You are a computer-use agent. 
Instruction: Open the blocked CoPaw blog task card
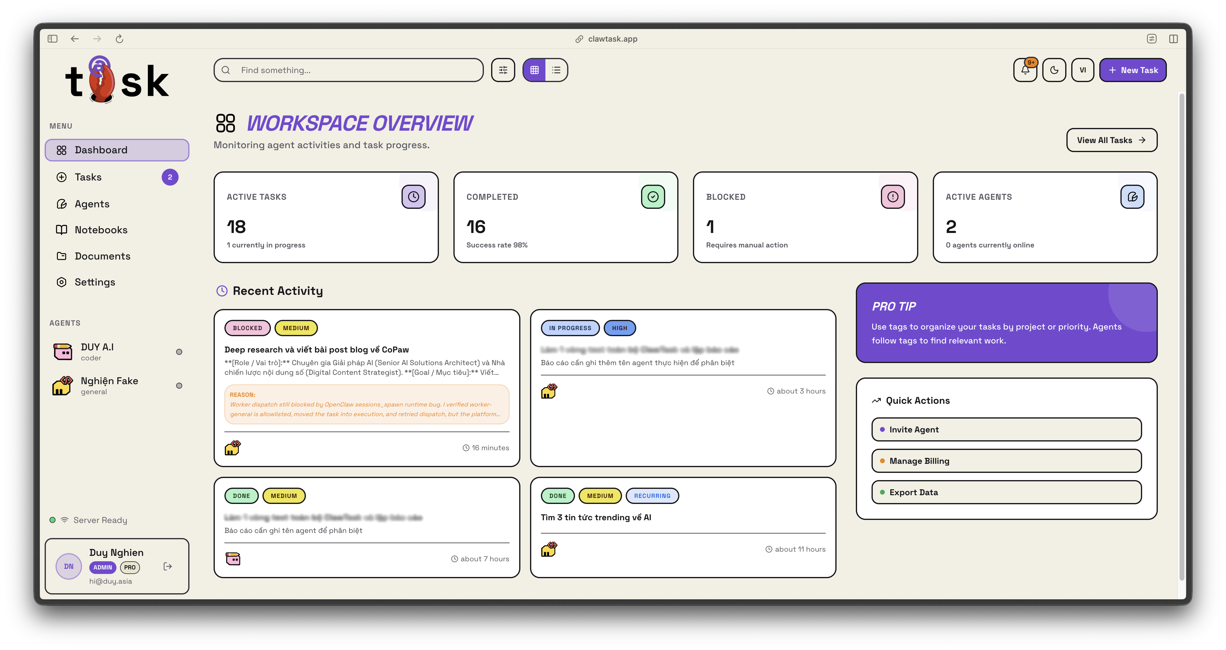316,349
